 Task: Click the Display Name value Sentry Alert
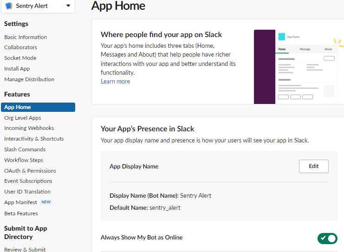195,195
